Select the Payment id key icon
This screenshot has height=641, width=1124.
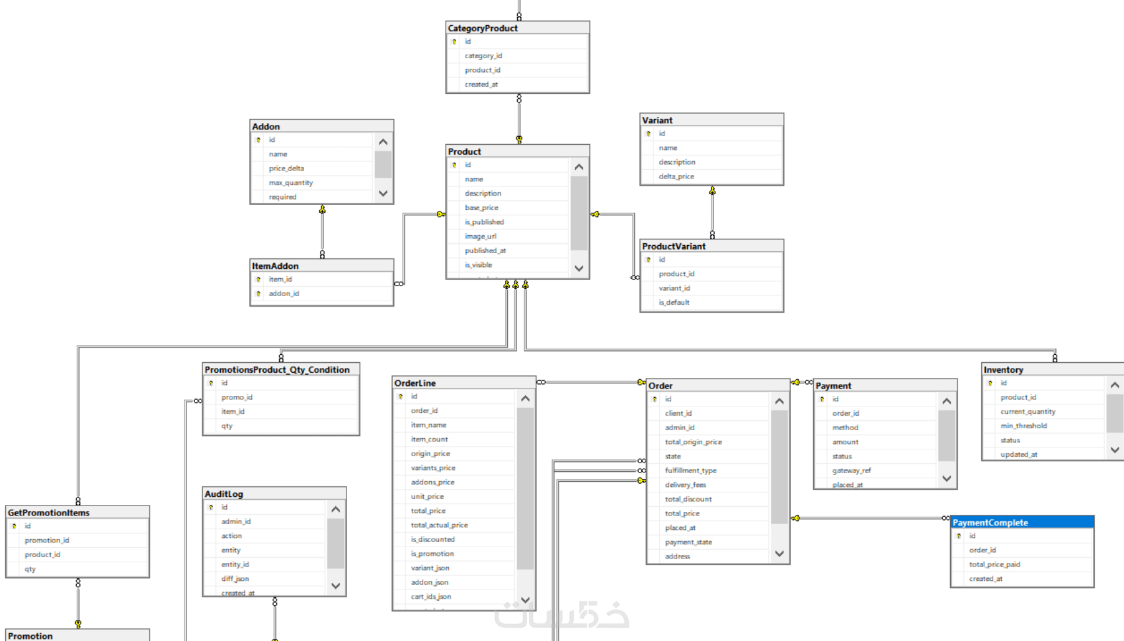point(822,399)
